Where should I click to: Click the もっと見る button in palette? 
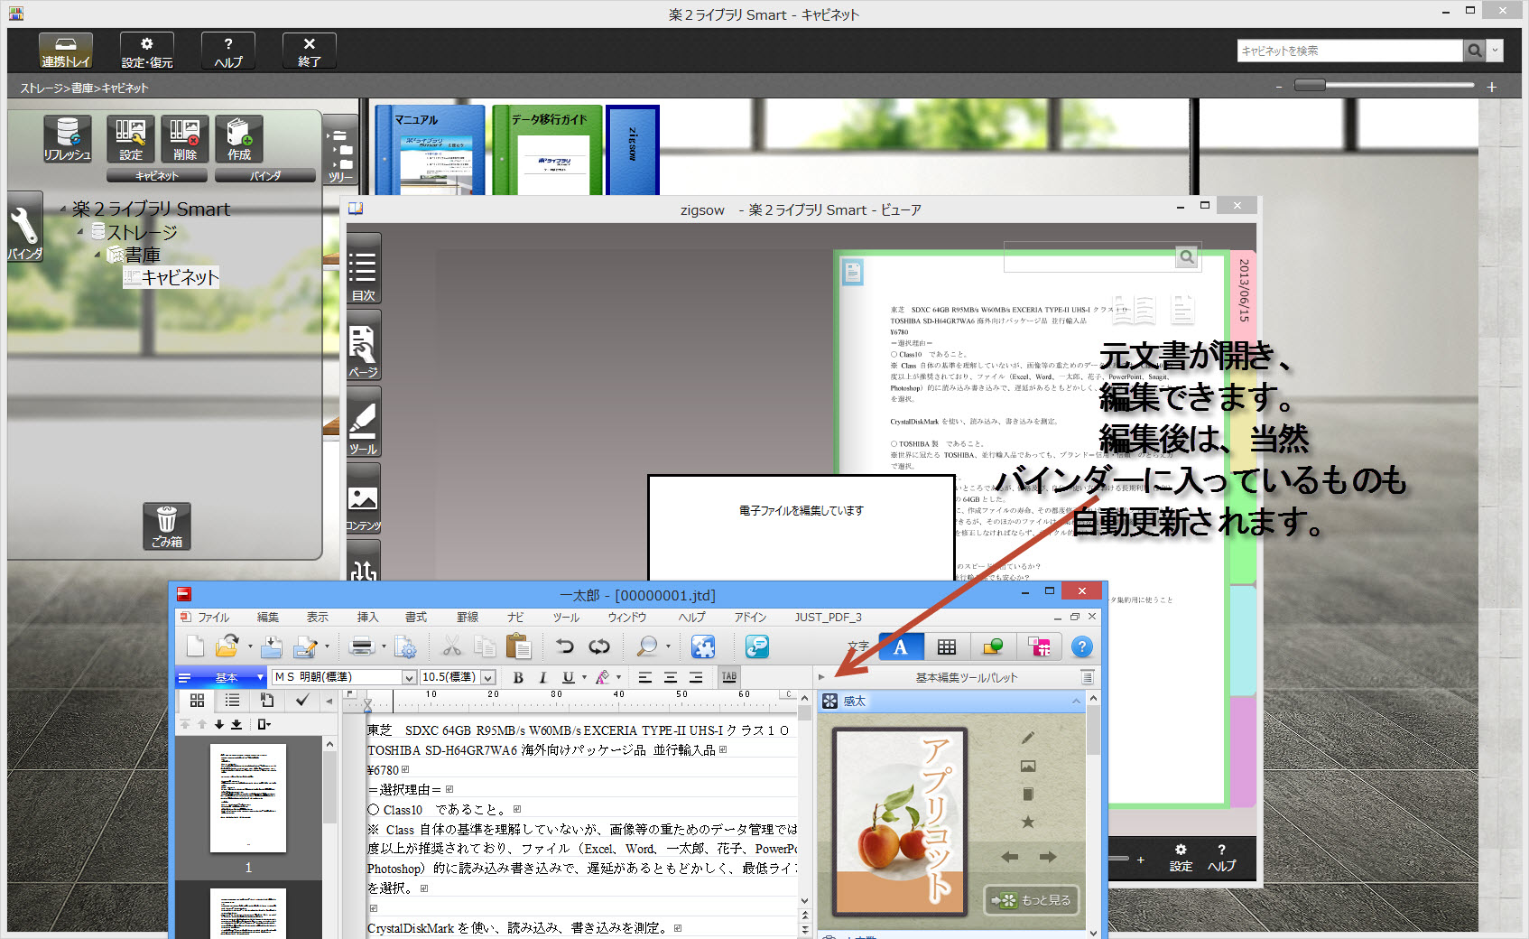pos(1031,900)
